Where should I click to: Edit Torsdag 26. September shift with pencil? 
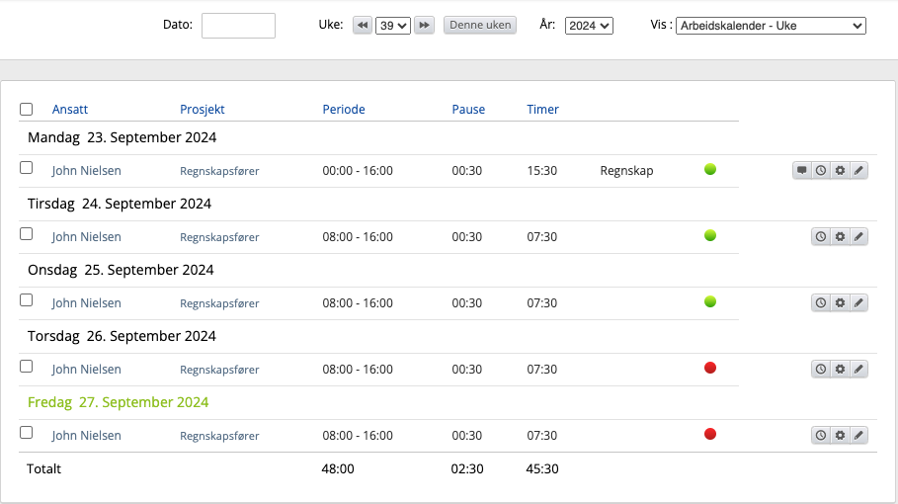(x=858, y=370)
